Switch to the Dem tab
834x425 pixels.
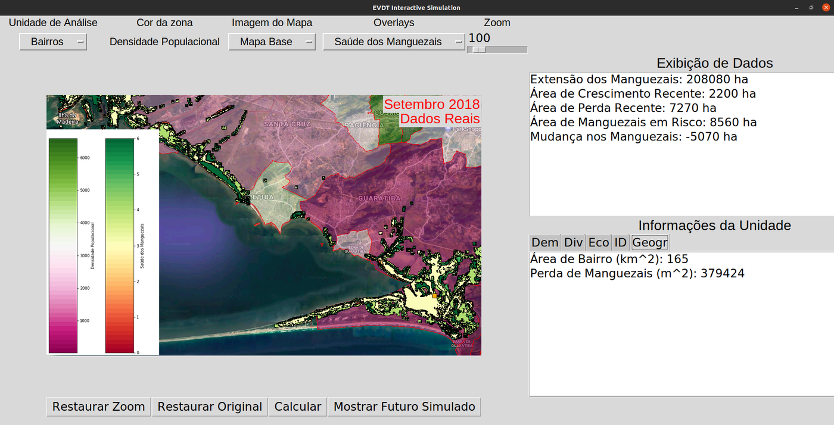tap(544, 242)
